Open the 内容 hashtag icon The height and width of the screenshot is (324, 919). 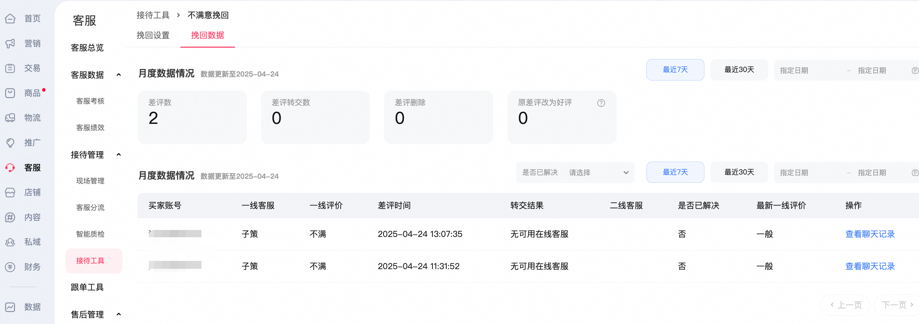click(10, 217)
